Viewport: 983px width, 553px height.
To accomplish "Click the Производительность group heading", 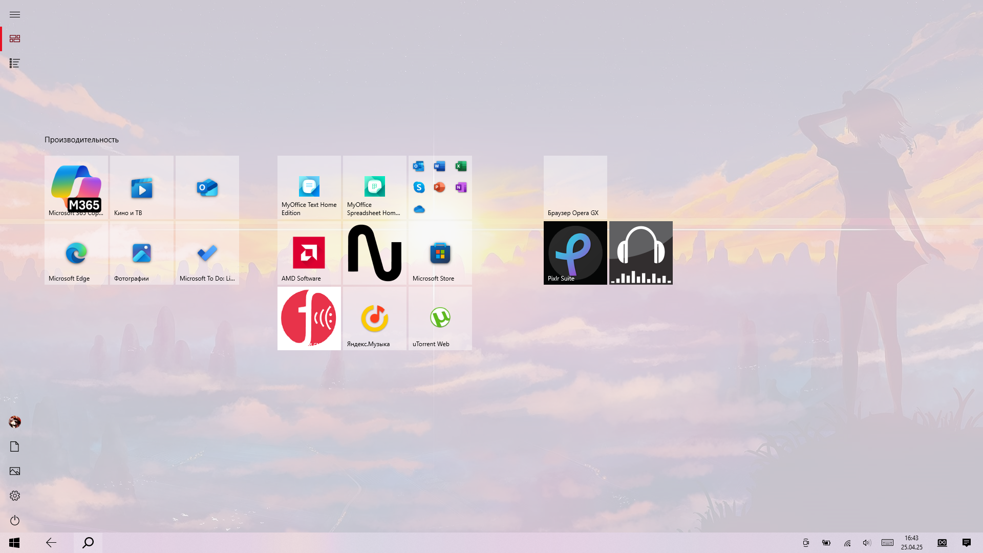I will click(x=81, y=140).
